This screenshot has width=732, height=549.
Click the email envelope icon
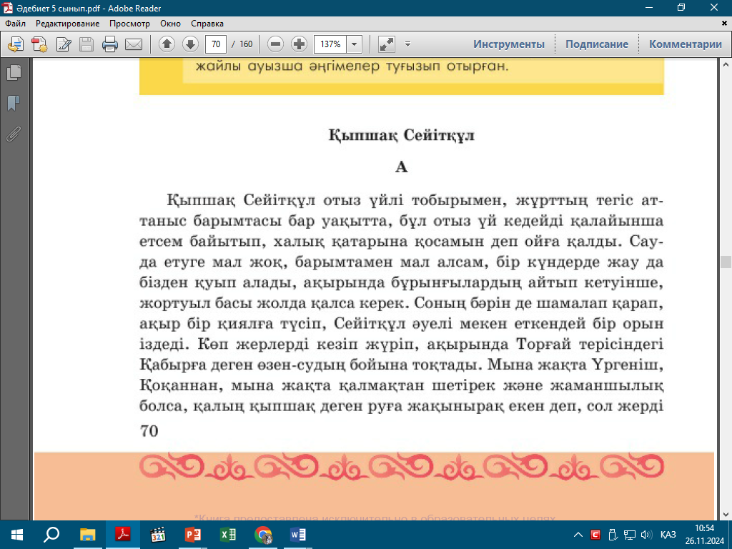point(134,44)
